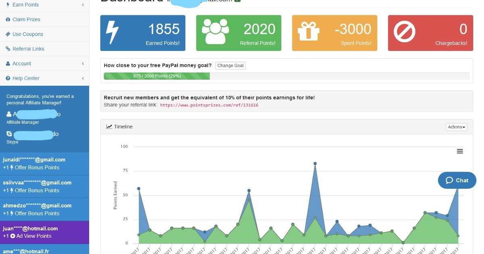484x254 pixels.
Task: Click the Change Goal button
Action: [230, 66]
